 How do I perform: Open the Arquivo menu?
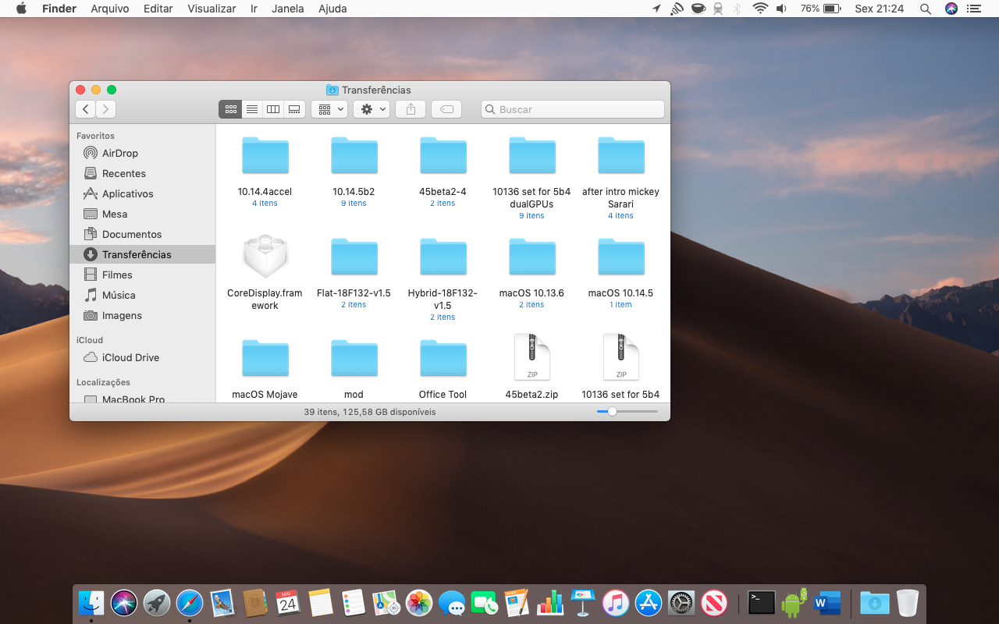(x=110, y=9)
